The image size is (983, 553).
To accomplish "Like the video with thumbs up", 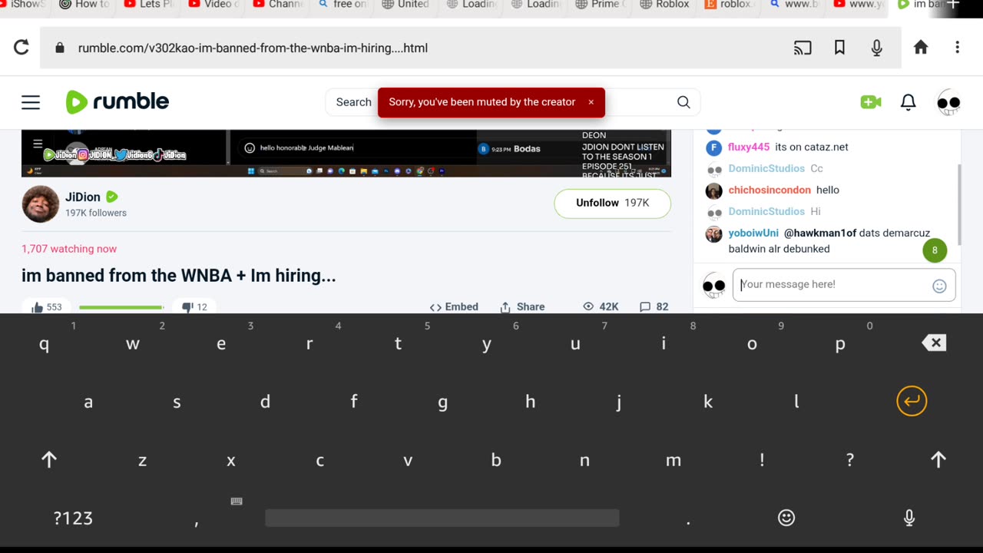I will click(46, 306).
